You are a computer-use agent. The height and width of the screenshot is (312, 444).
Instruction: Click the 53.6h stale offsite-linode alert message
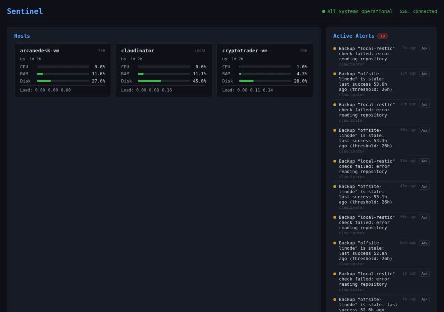pyautogui.click(x=366, y=81)
